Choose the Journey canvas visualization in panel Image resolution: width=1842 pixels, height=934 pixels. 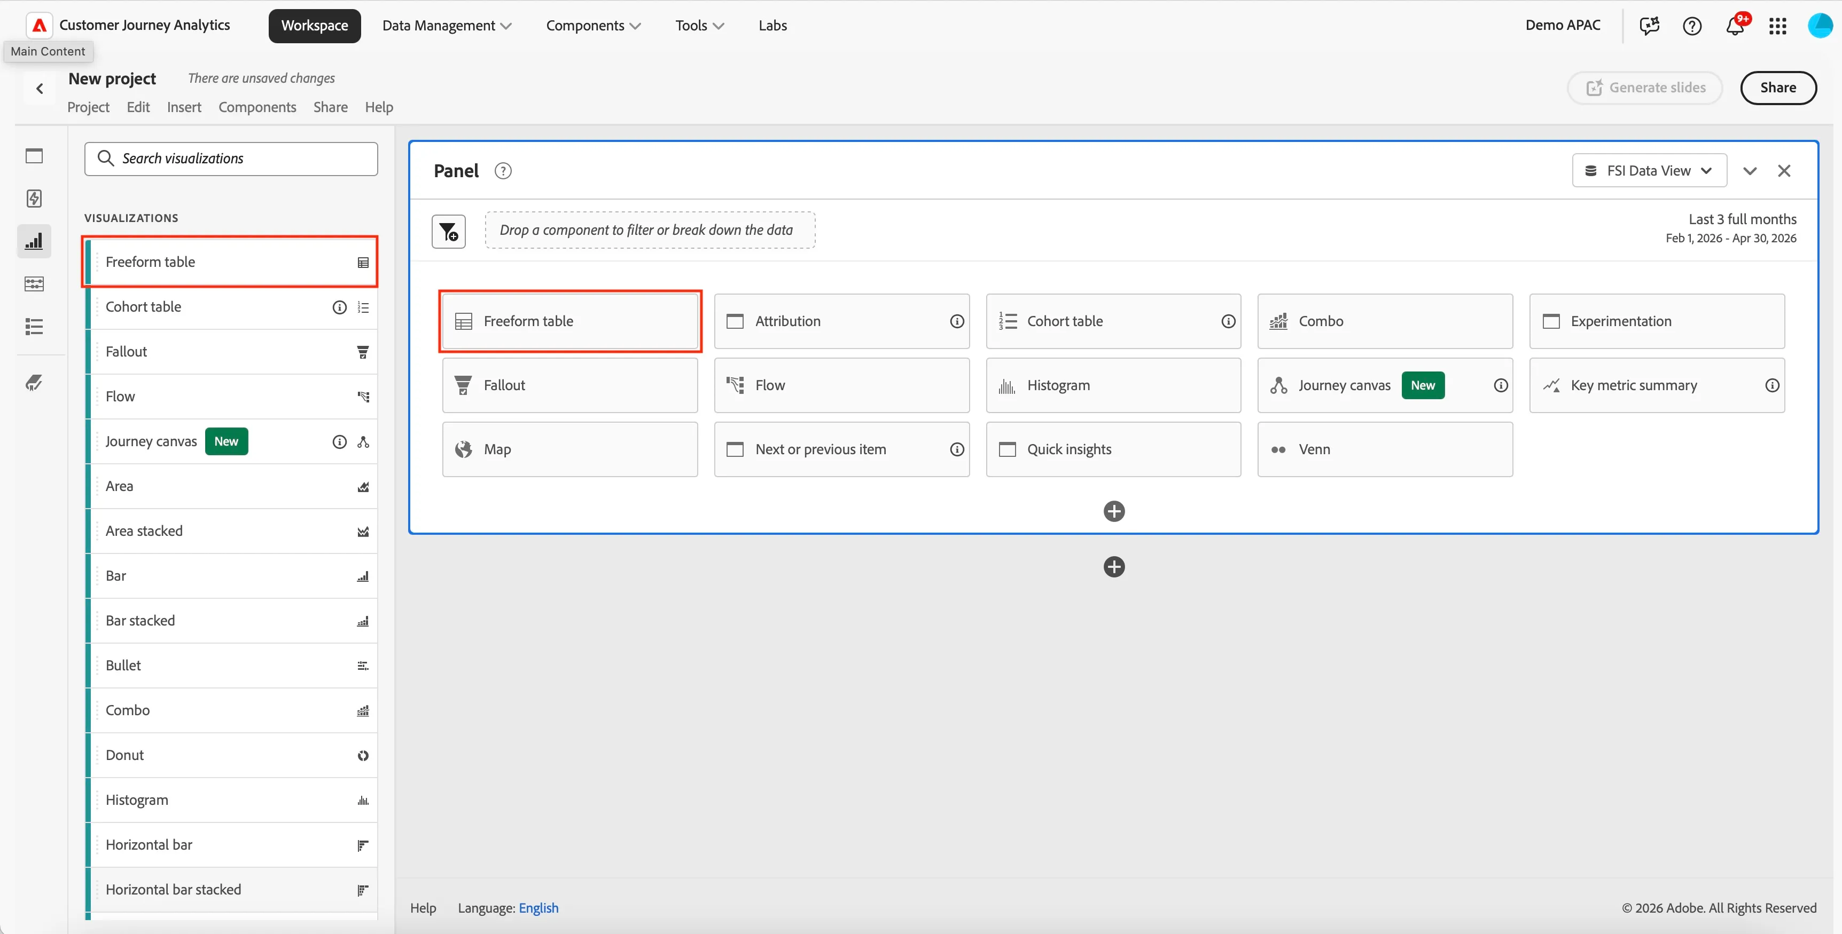[1384, 386]
